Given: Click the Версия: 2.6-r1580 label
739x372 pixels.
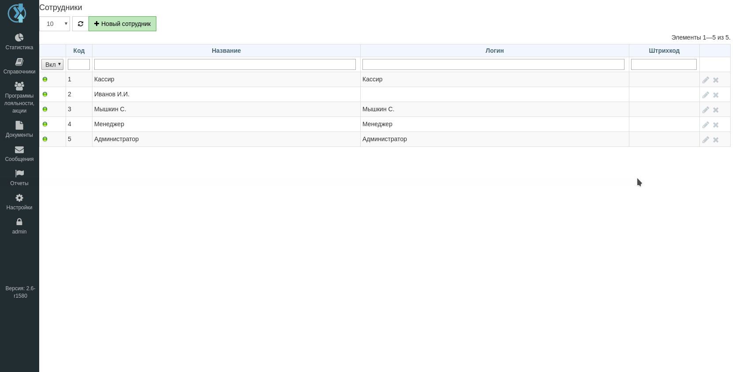Looking at the screenshot, I should pos(20,292).
